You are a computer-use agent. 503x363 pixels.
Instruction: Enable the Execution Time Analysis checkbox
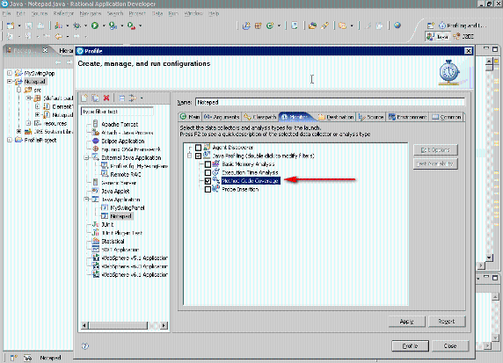pos(208,172)
